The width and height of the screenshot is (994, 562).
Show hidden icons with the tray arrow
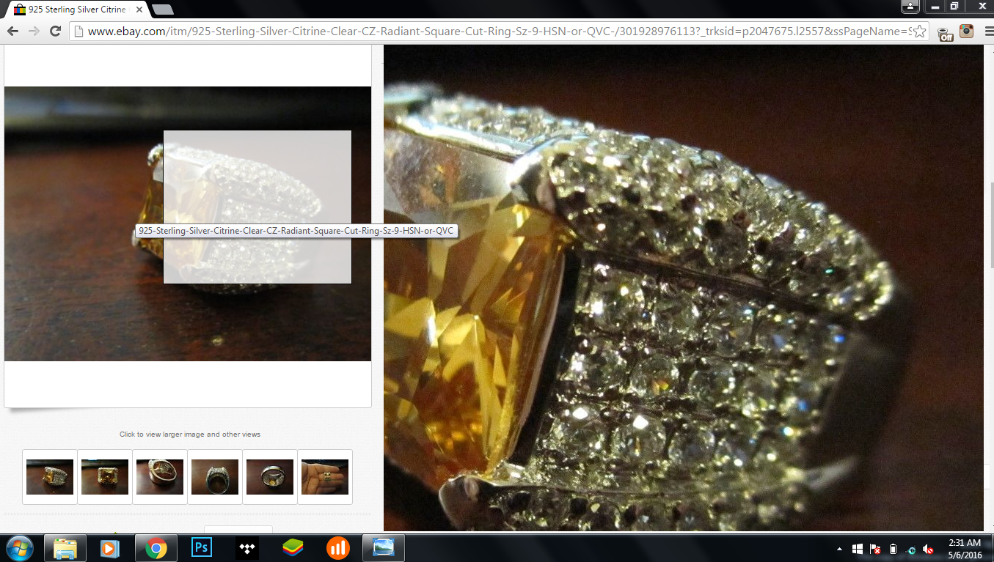pyautogui.click(x=839, y=549)
